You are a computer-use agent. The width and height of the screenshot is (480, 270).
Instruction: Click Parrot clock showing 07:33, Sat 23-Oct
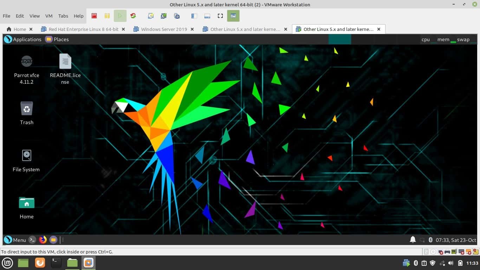coord(456,240)
